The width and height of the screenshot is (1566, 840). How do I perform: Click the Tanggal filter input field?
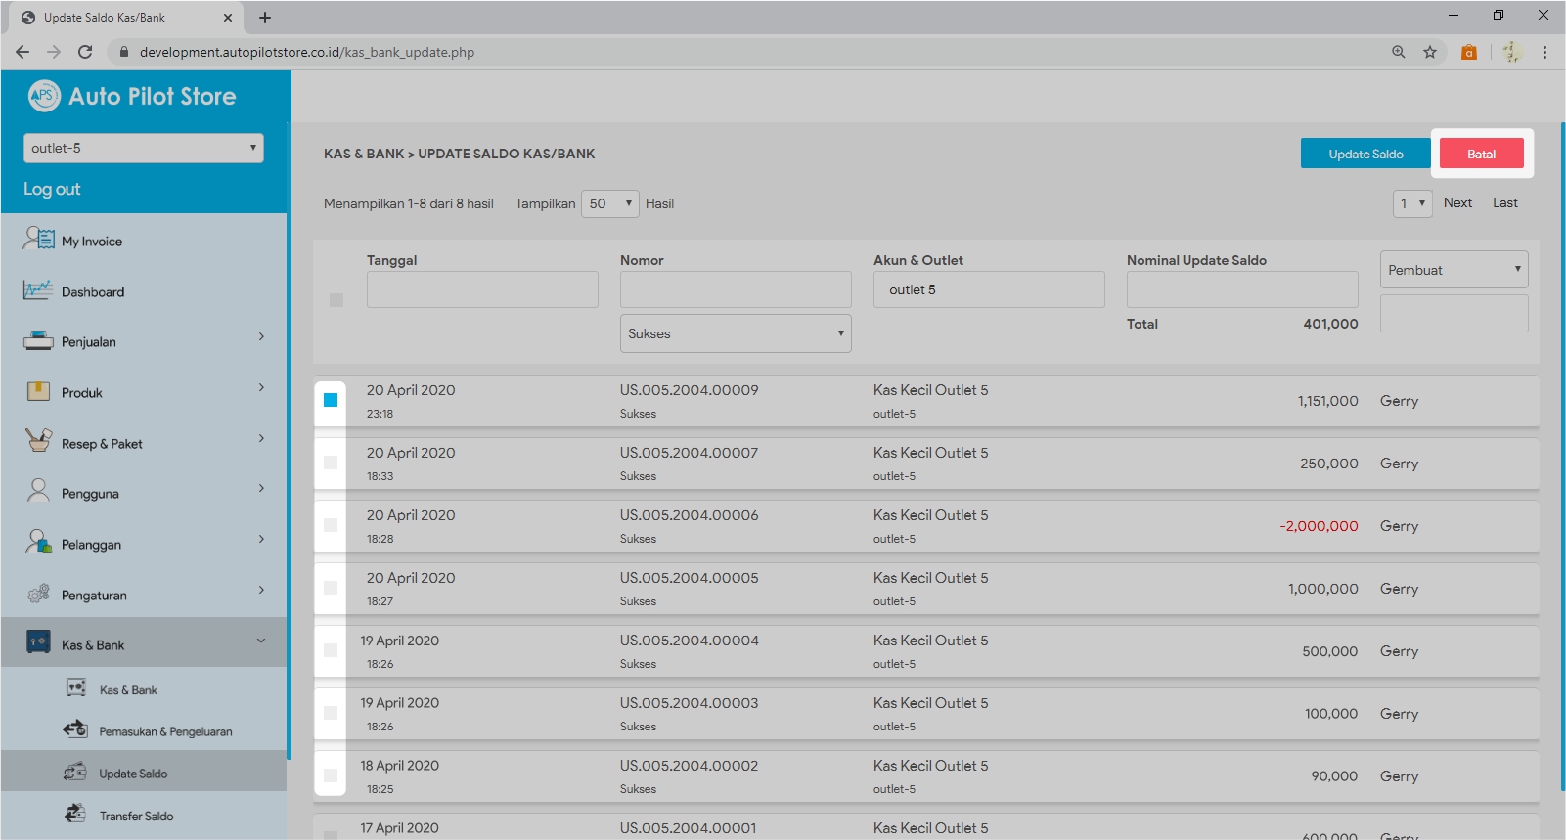[x=482, y=289]
